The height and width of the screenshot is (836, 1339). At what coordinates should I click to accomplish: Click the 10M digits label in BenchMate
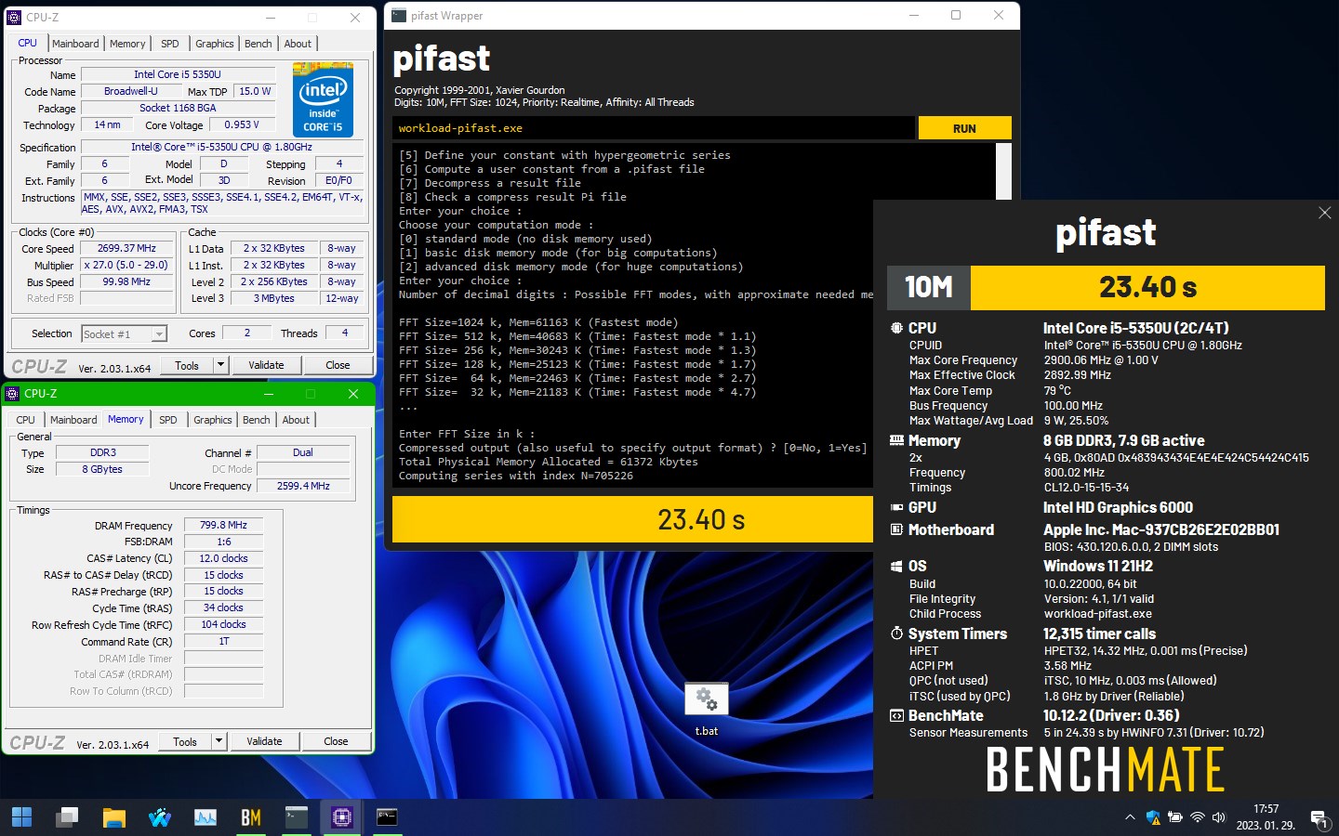tap(929, 287)
